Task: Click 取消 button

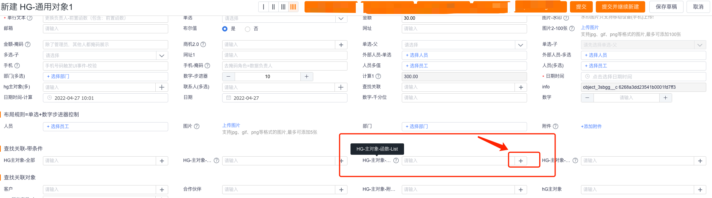Action: click(698, 7)
